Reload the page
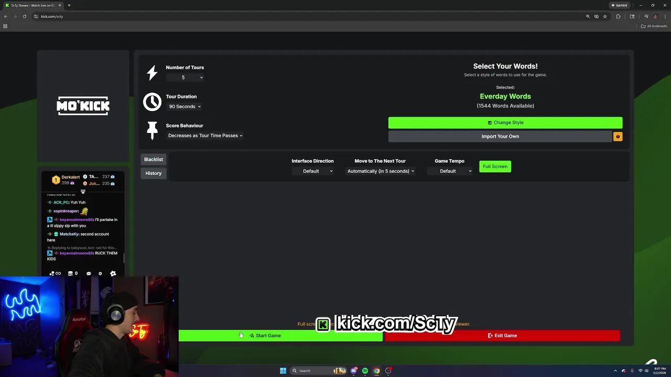Screen dimensions: 671x377 click(24, 16)
